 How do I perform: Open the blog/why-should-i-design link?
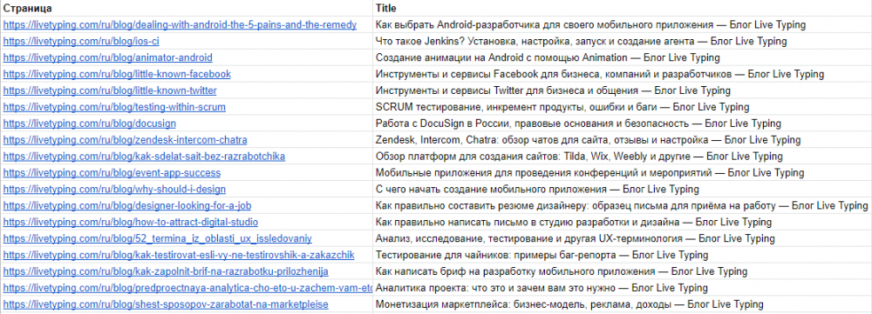[114, 189]
